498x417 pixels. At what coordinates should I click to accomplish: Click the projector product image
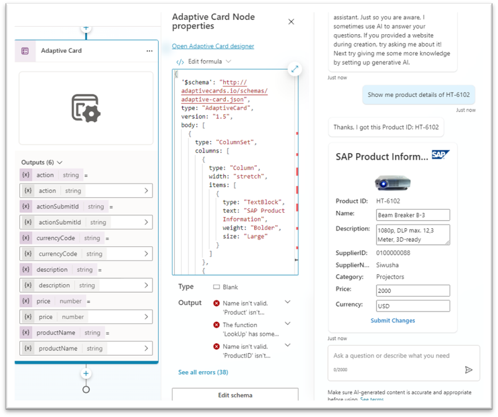point(393,182)
